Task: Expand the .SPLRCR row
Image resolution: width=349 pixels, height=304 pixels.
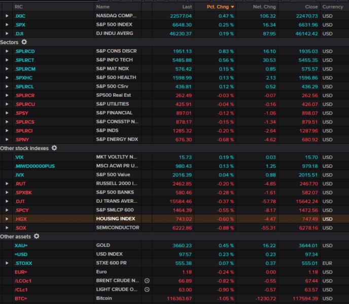Action: [x=7, y=95]
